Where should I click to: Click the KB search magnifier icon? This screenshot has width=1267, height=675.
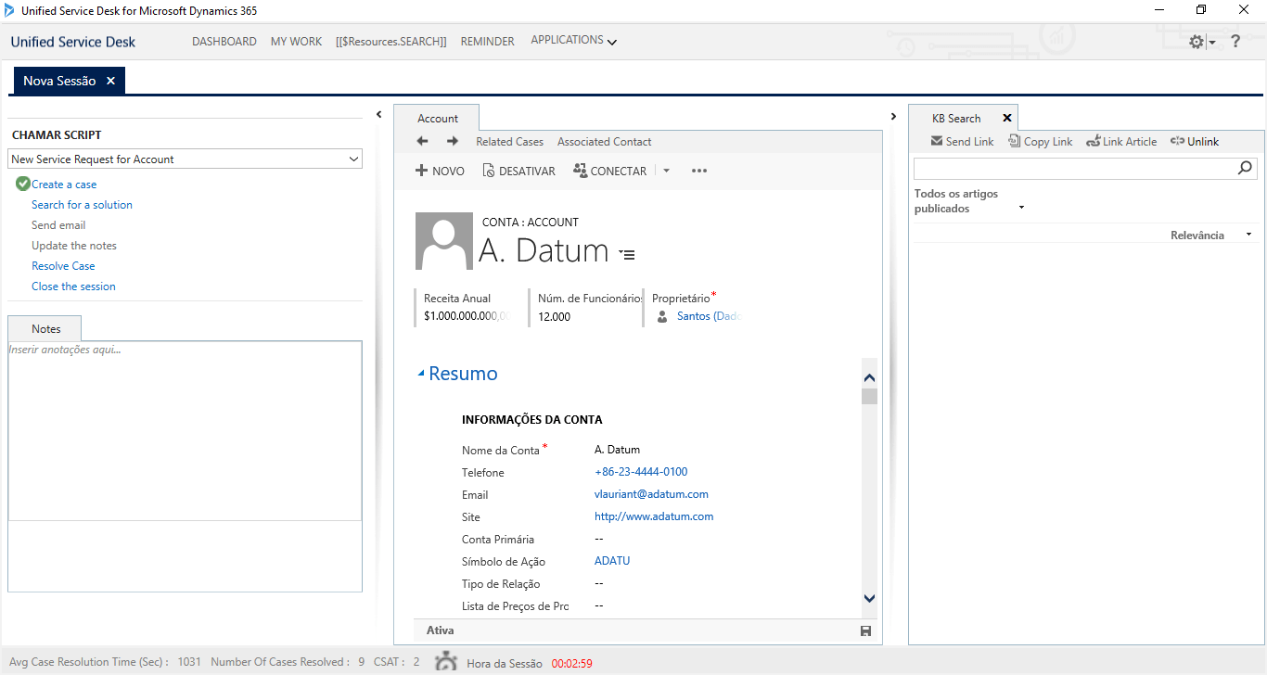(1246, 169)
